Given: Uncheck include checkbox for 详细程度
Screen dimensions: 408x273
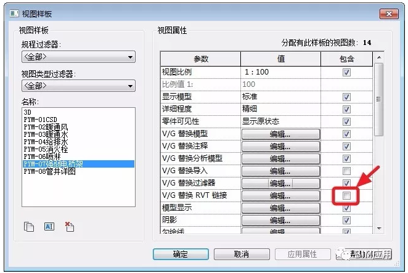Looking at the screenshot, I should click(x=346, y=109).
